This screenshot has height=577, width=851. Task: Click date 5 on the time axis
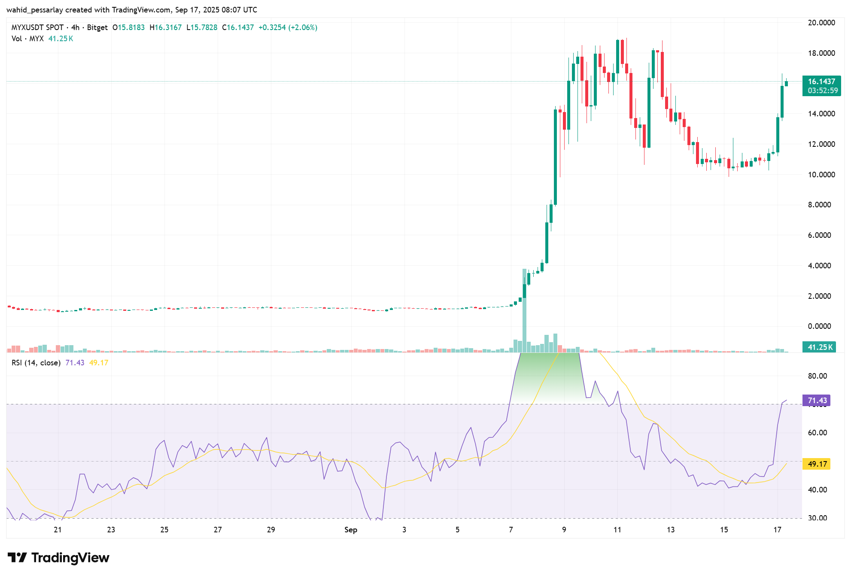pyautogui.click(x=457, y=530)
